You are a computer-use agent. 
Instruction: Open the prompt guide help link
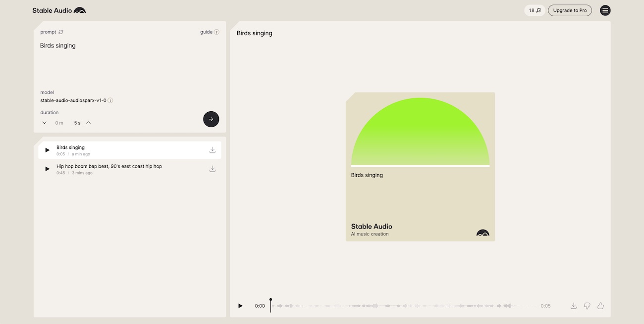pos(210,32)
